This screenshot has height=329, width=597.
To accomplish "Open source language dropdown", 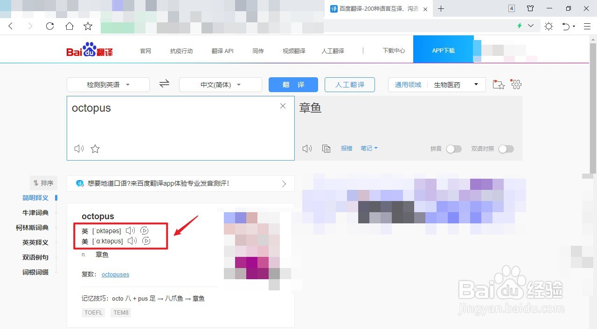I will click(108, 85).
